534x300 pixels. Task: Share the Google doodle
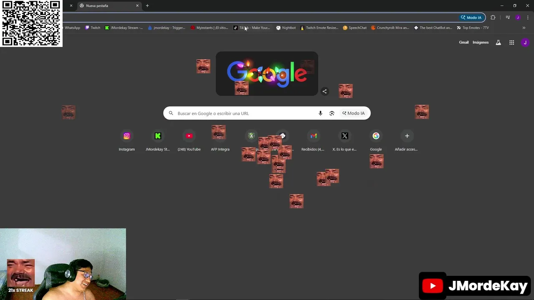click(x=325, y=92)
